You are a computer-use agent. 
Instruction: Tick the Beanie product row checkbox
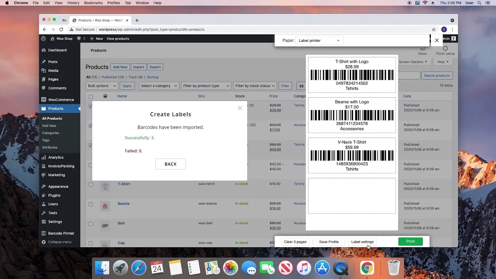pyautogui.click(x=91, y=204)
